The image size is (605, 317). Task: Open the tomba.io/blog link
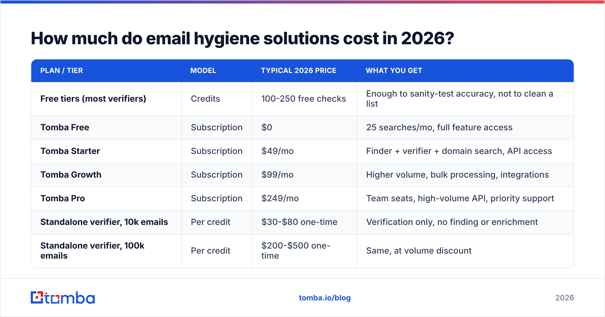pos(325,298)
